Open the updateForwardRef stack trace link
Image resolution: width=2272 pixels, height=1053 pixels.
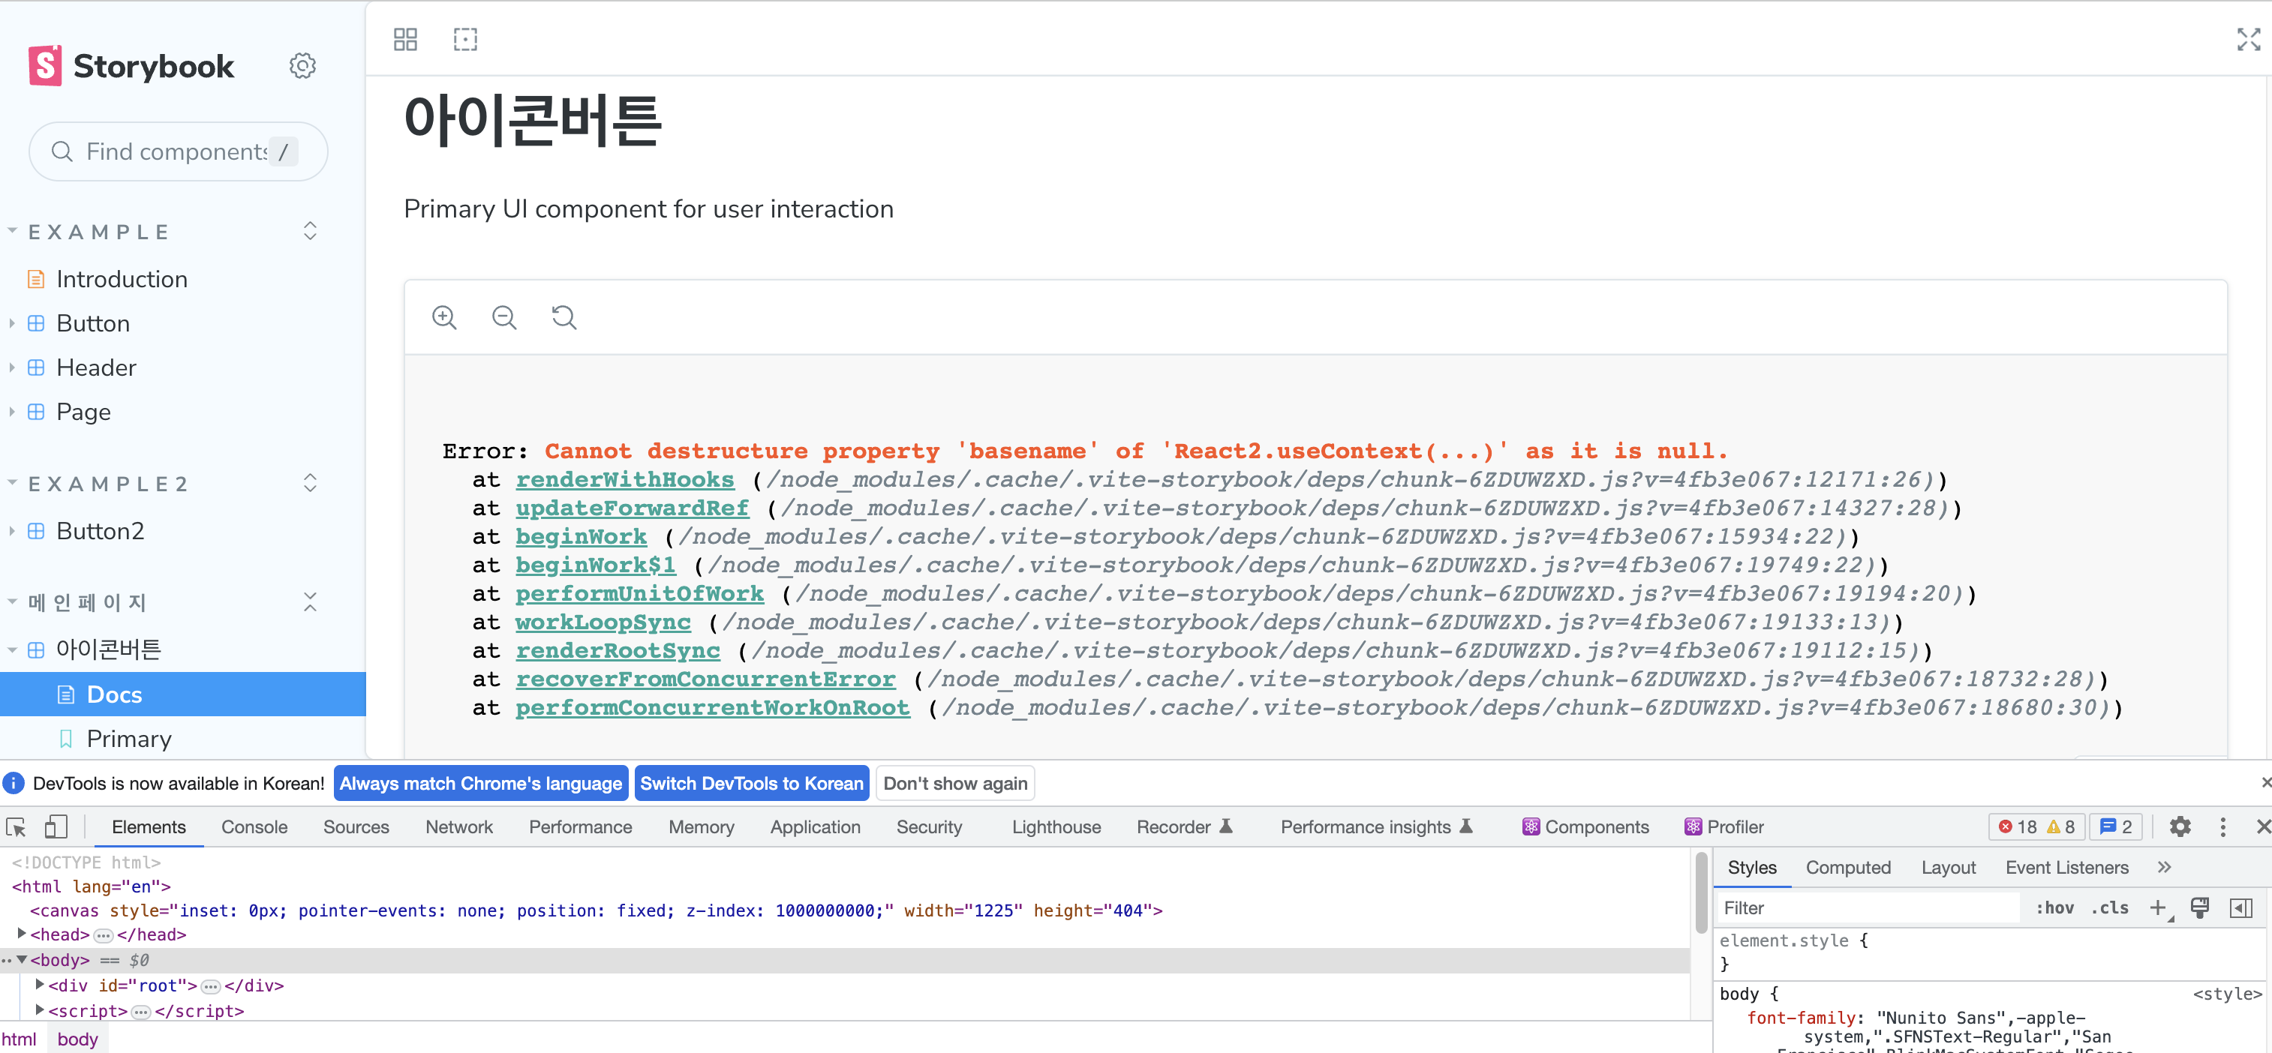coord(632,508)
